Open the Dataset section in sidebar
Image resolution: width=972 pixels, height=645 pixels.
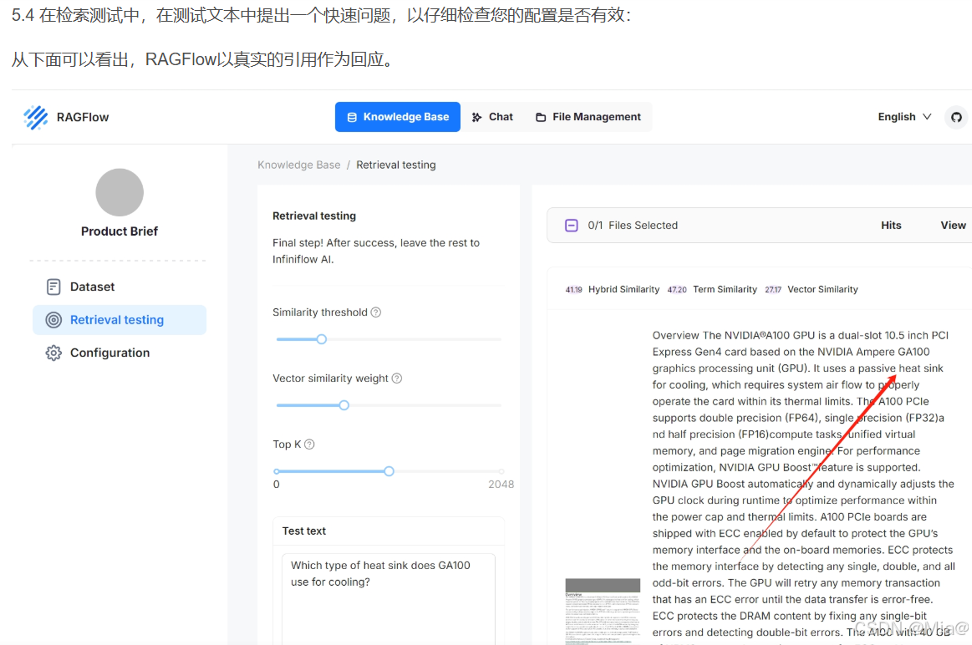point(92,287)
